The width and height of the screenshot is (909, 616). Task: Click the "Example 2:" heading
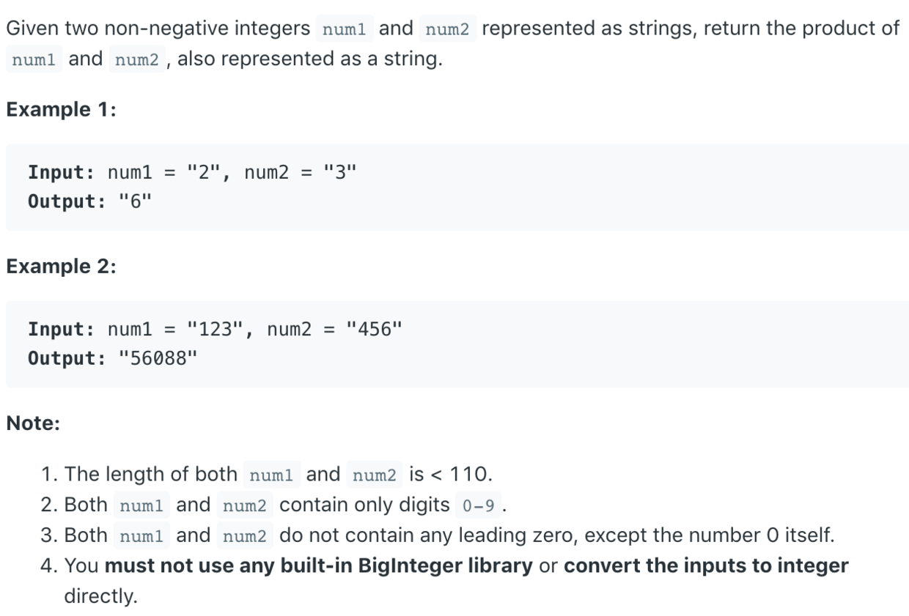coord(62,267)
